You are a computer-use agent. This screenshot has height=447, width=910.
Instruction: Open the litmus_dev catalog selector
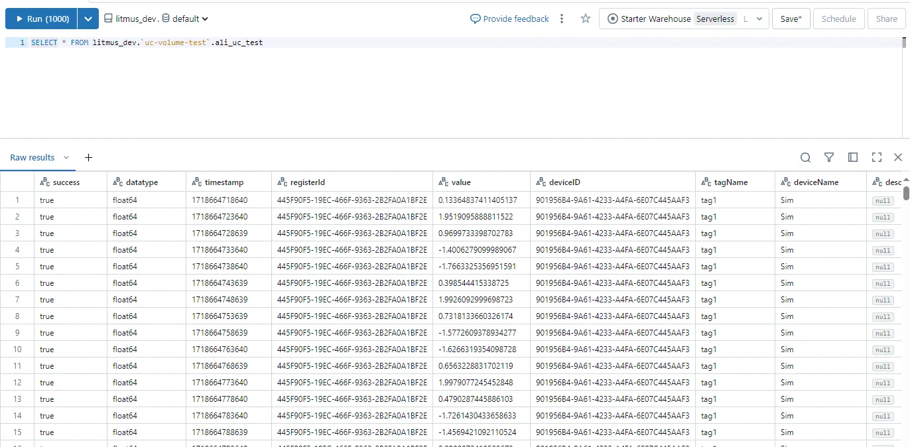coord(131,19)
